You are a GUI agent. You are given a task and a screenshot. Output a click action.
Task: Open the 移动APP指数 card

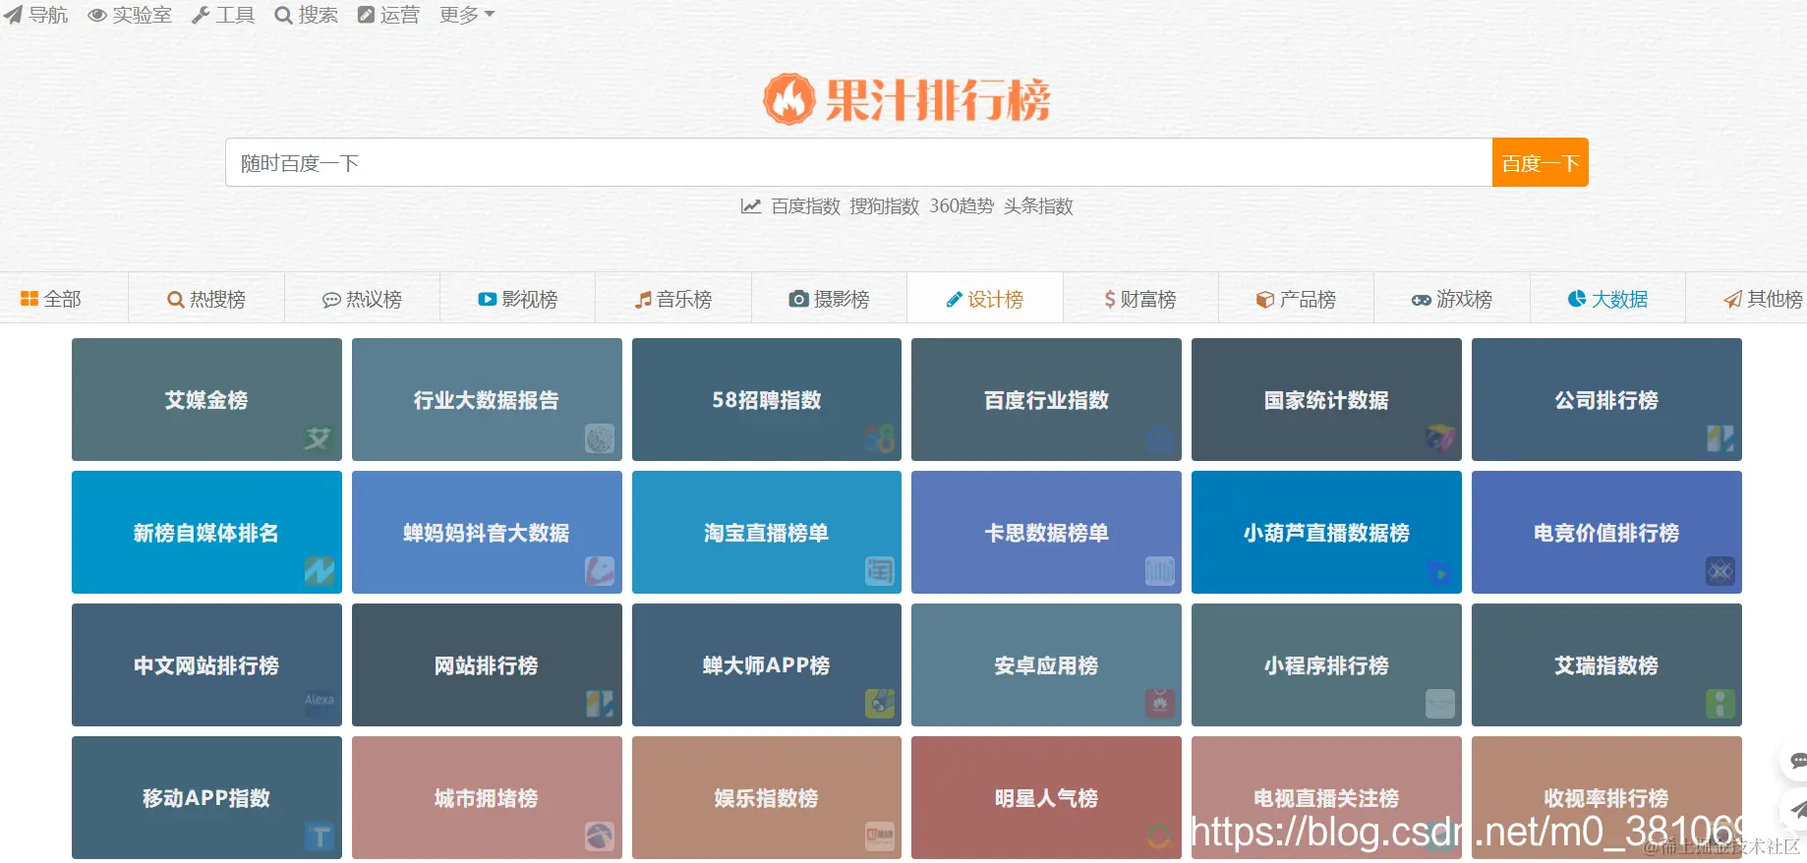206,797
